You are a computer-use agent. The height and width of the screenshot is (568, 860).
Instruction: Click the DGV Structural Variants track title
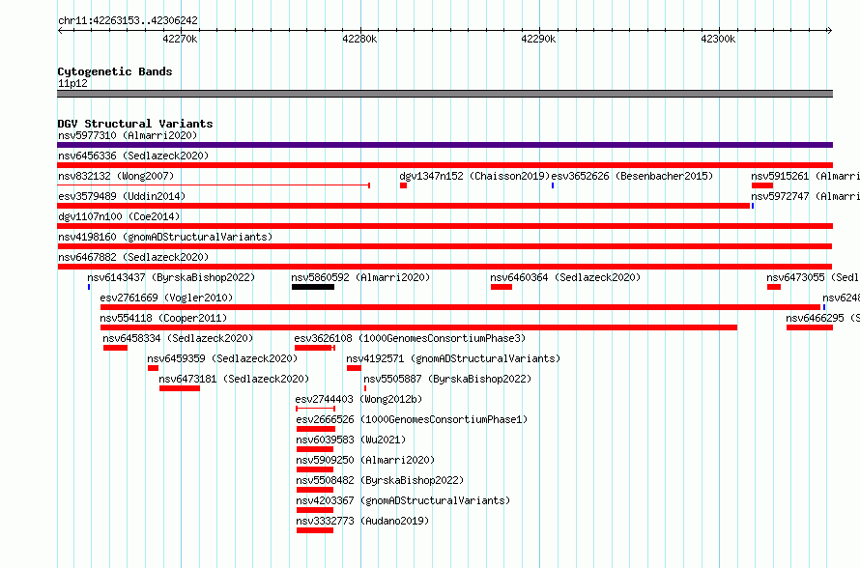tap(135, 124)
